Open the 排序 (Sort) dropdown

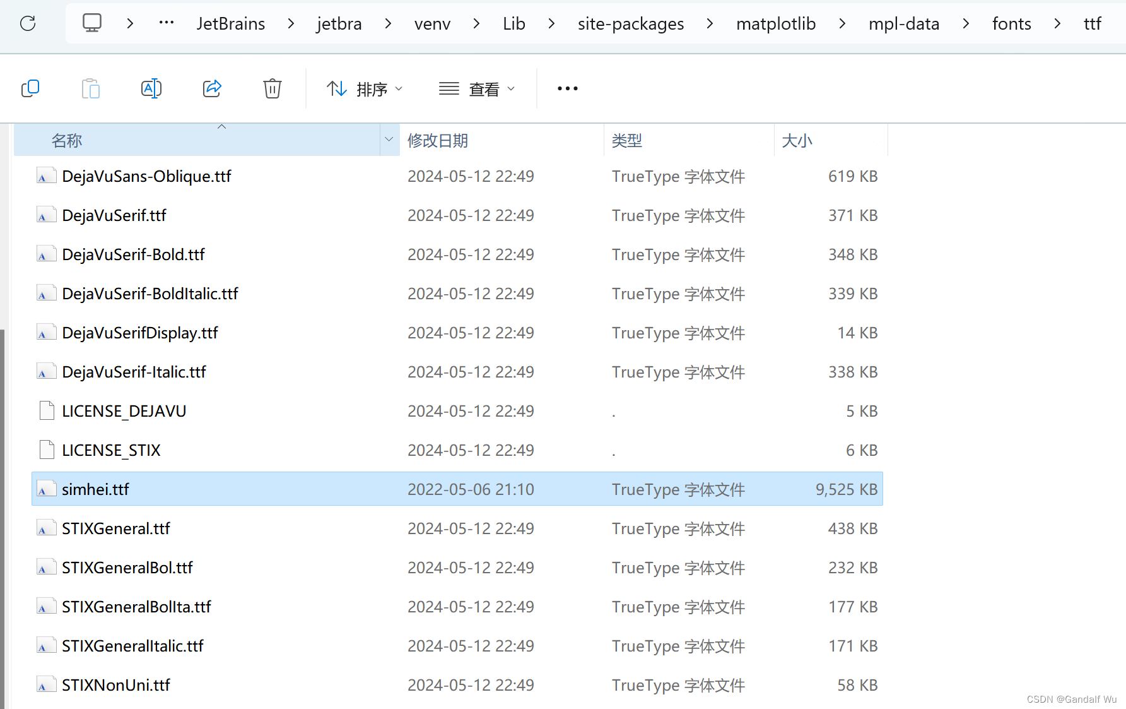click(365, 88)
